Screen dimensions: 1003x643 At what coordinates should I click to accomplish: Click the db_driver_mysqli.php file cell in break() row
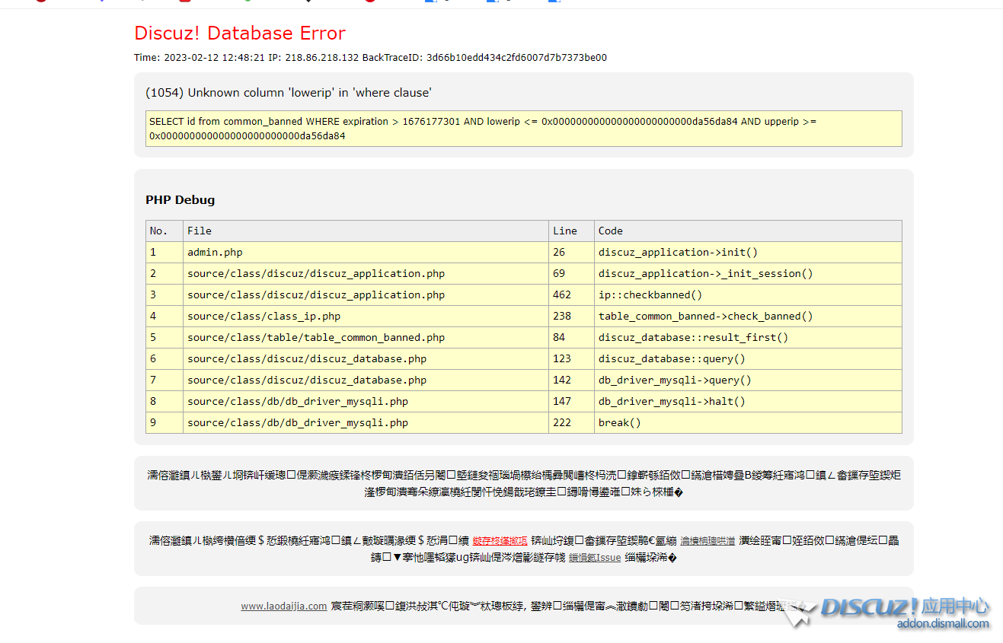point(366,422)
